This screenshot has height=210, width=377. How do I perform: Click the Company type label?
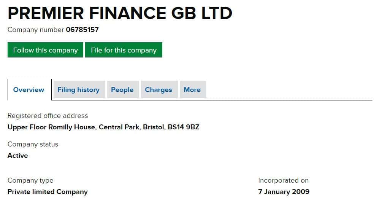tap(30, 180)
